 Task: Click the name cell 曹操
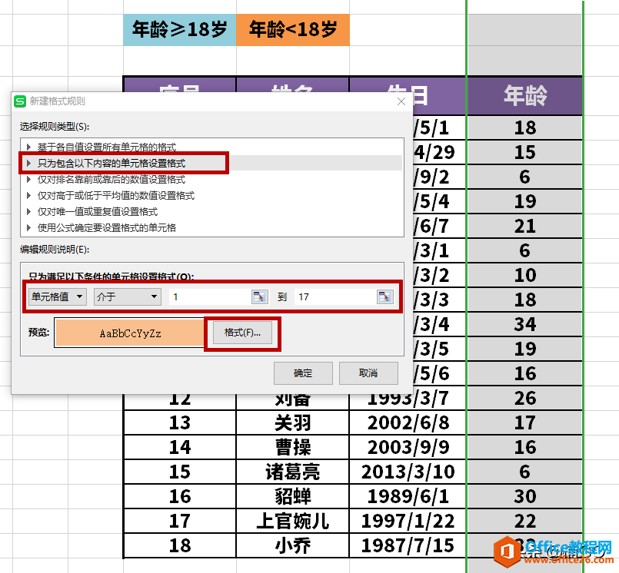293,447
